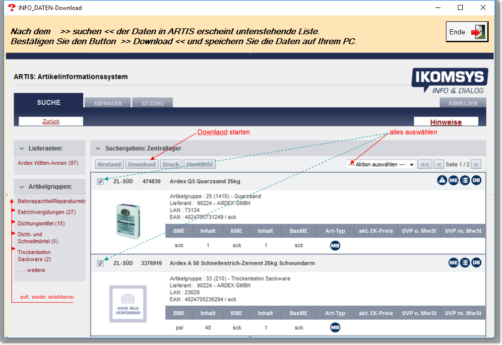This screenshot has height=345, width=502.
Task: Open the Hinweise link
Action: [x=445, y=122]
